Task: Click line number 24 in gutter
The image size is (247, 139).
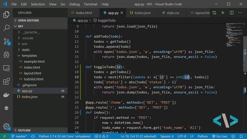Action: tap(76, 102)
